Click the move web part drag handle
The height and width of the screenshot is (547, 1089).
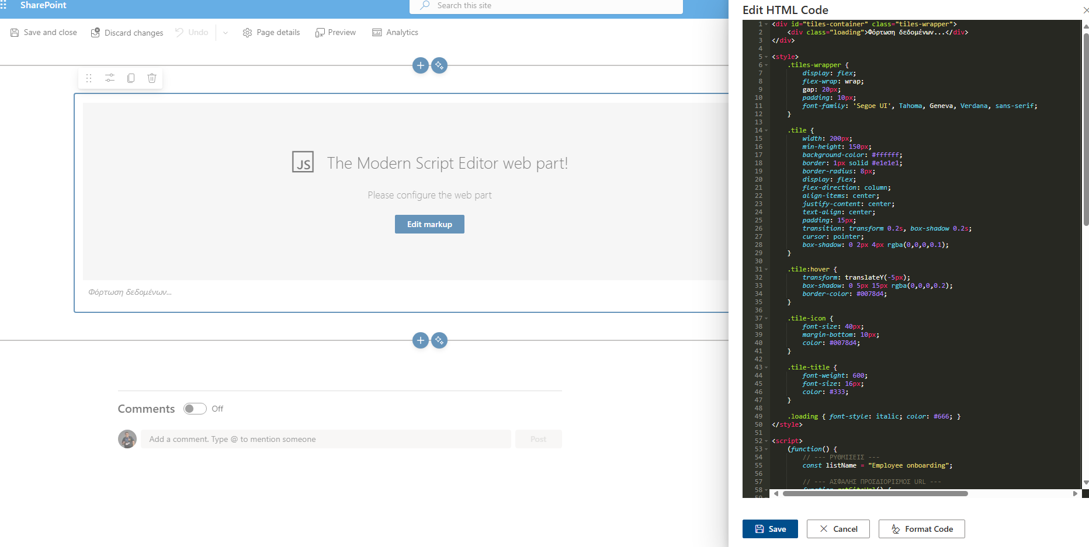(89, 78)
